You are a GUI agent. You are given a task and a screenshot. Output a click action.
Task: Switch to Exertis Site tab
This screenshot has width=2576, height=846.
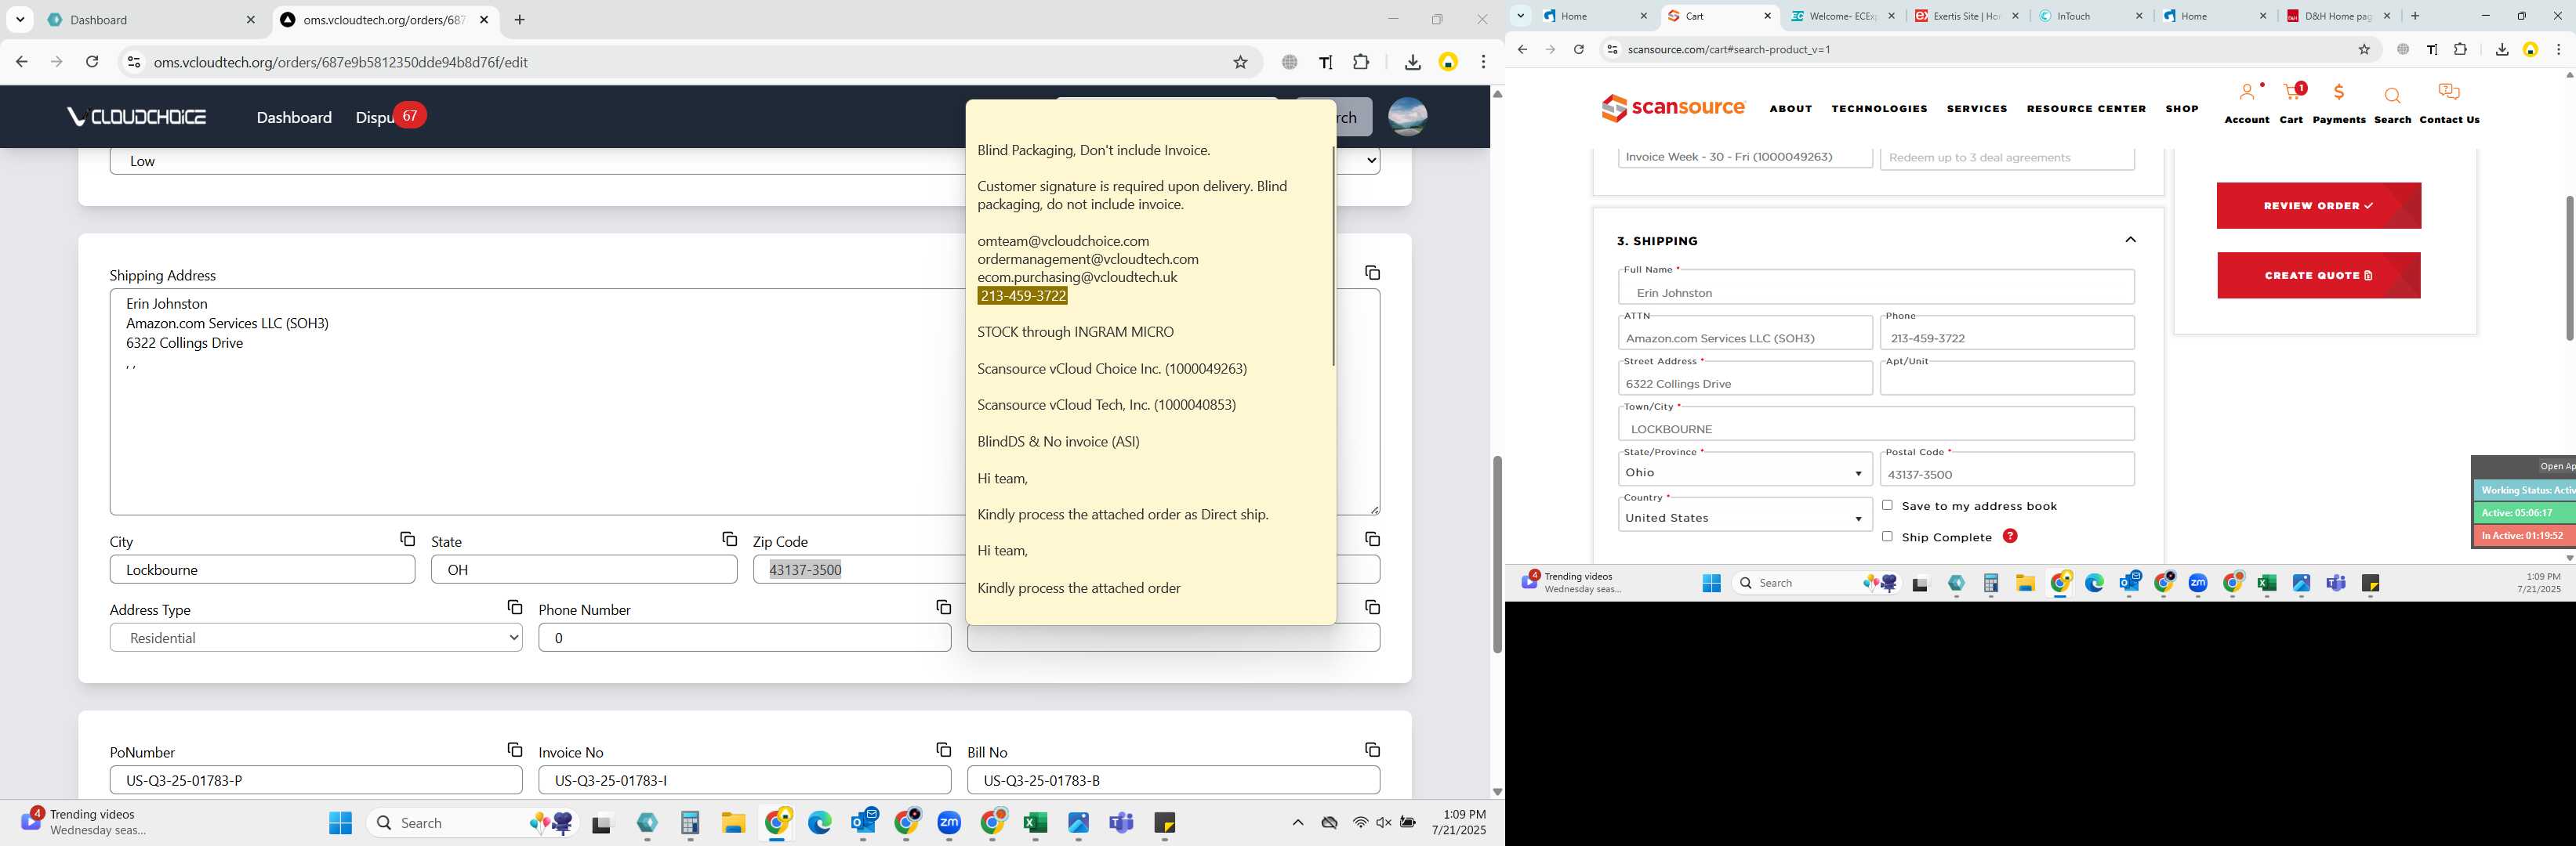[x=1966, y=16]
